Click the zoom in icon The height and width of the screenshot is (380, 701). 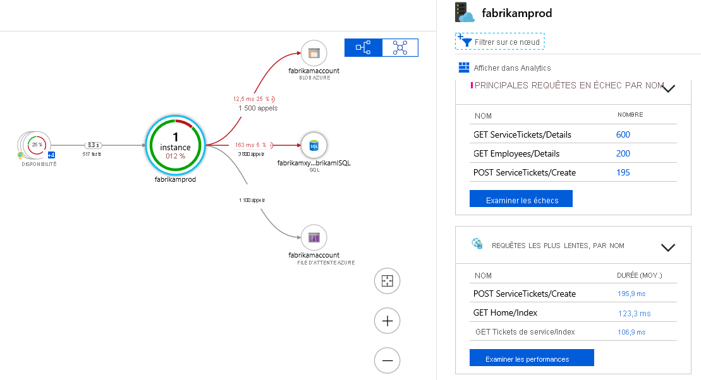[387, 321]
